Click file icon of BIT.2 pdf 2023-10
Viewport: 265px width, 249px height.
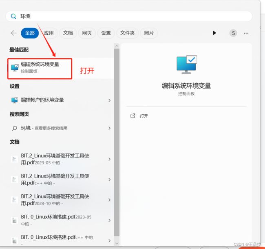[14, 200]
